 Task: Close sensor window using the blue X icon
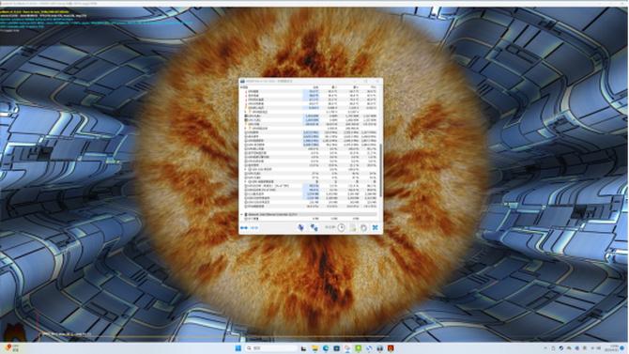[376, 227]
